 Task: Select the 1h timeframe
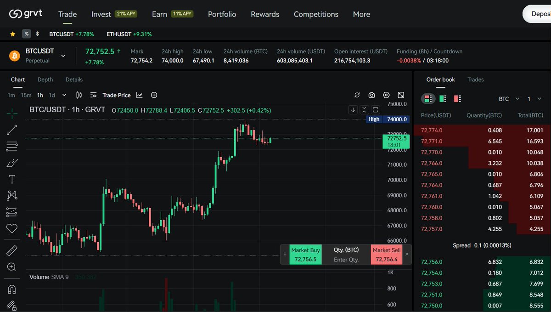pos(40,95)
